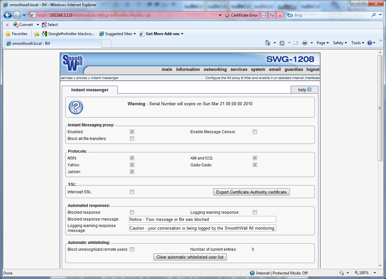Image resolution: width=386 pixels, height=279 pixels.
Task: Expand the Bing search provider dropdown
Action: 380,15
